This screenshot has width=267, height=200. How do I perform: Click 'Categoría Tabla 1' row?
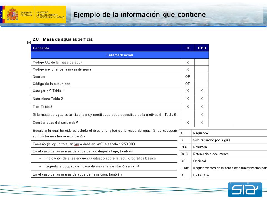point(120,91)
